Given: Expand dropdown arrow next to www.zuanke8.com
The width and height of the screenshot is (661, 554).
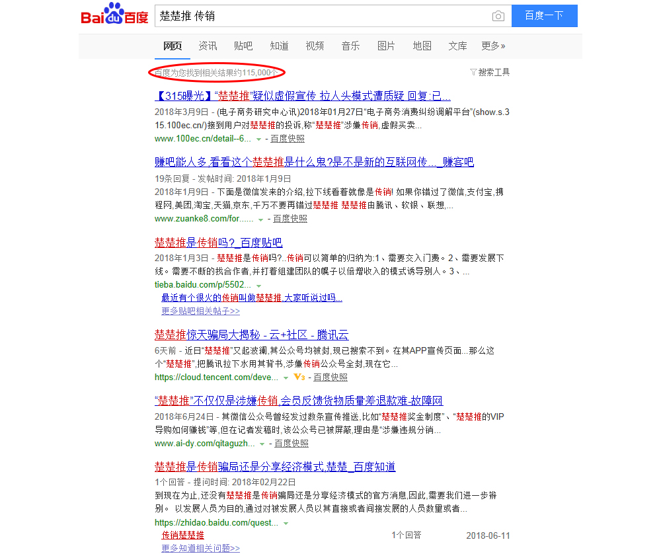Looking at the screenshot, I should 261,219.
